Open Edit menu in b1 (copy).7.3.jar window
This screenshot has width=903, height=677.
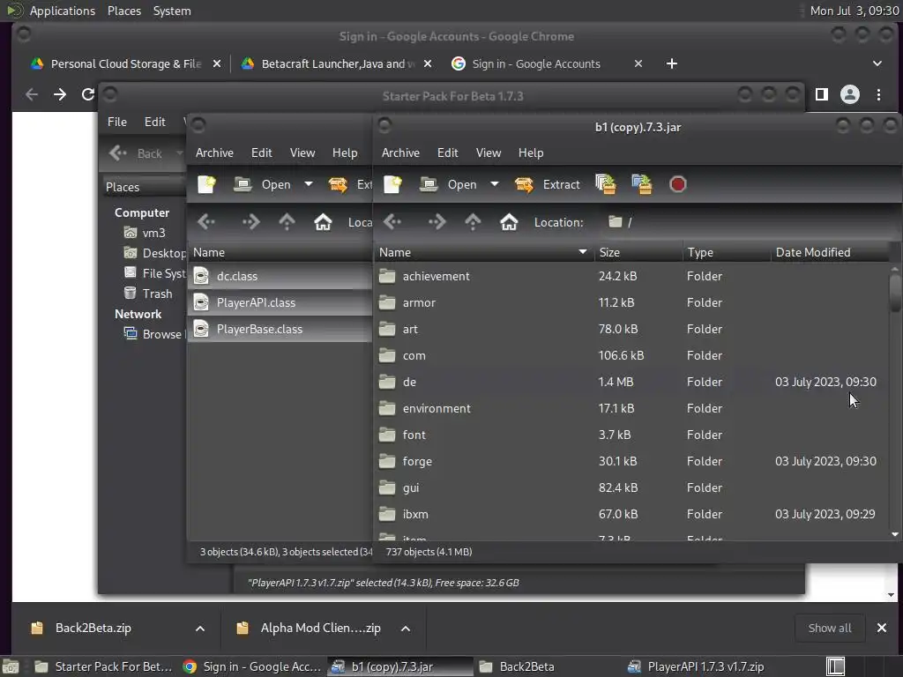[447, 153]
